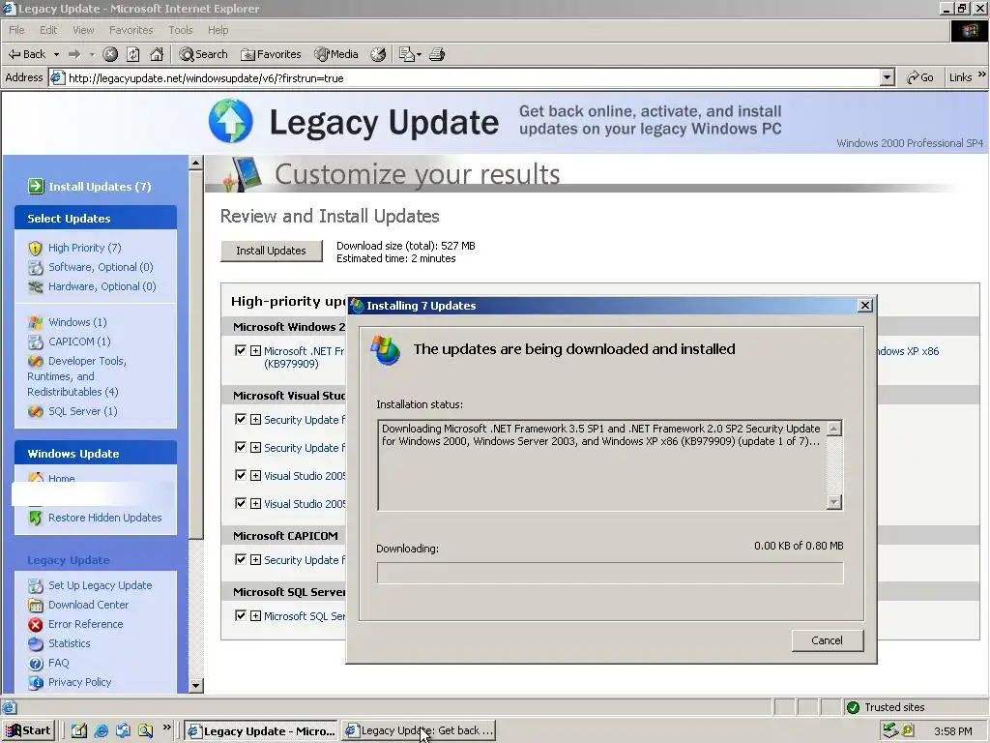990x743 pixels.
Task: Click the red Error Reference icon
Action: (x=36, y=624)
